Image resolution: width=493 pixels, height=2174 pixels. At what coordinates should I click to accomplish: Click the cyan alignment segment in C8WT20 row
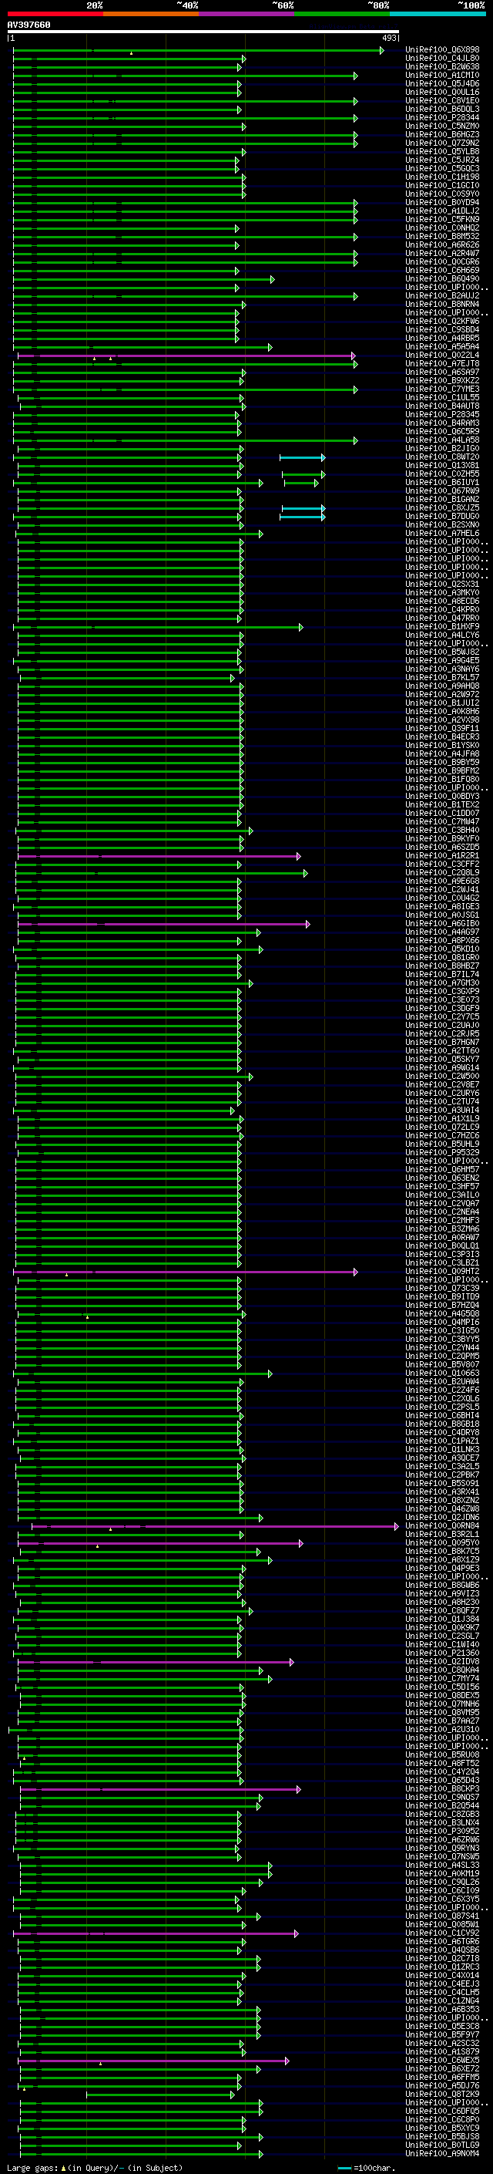pos(303,457)
